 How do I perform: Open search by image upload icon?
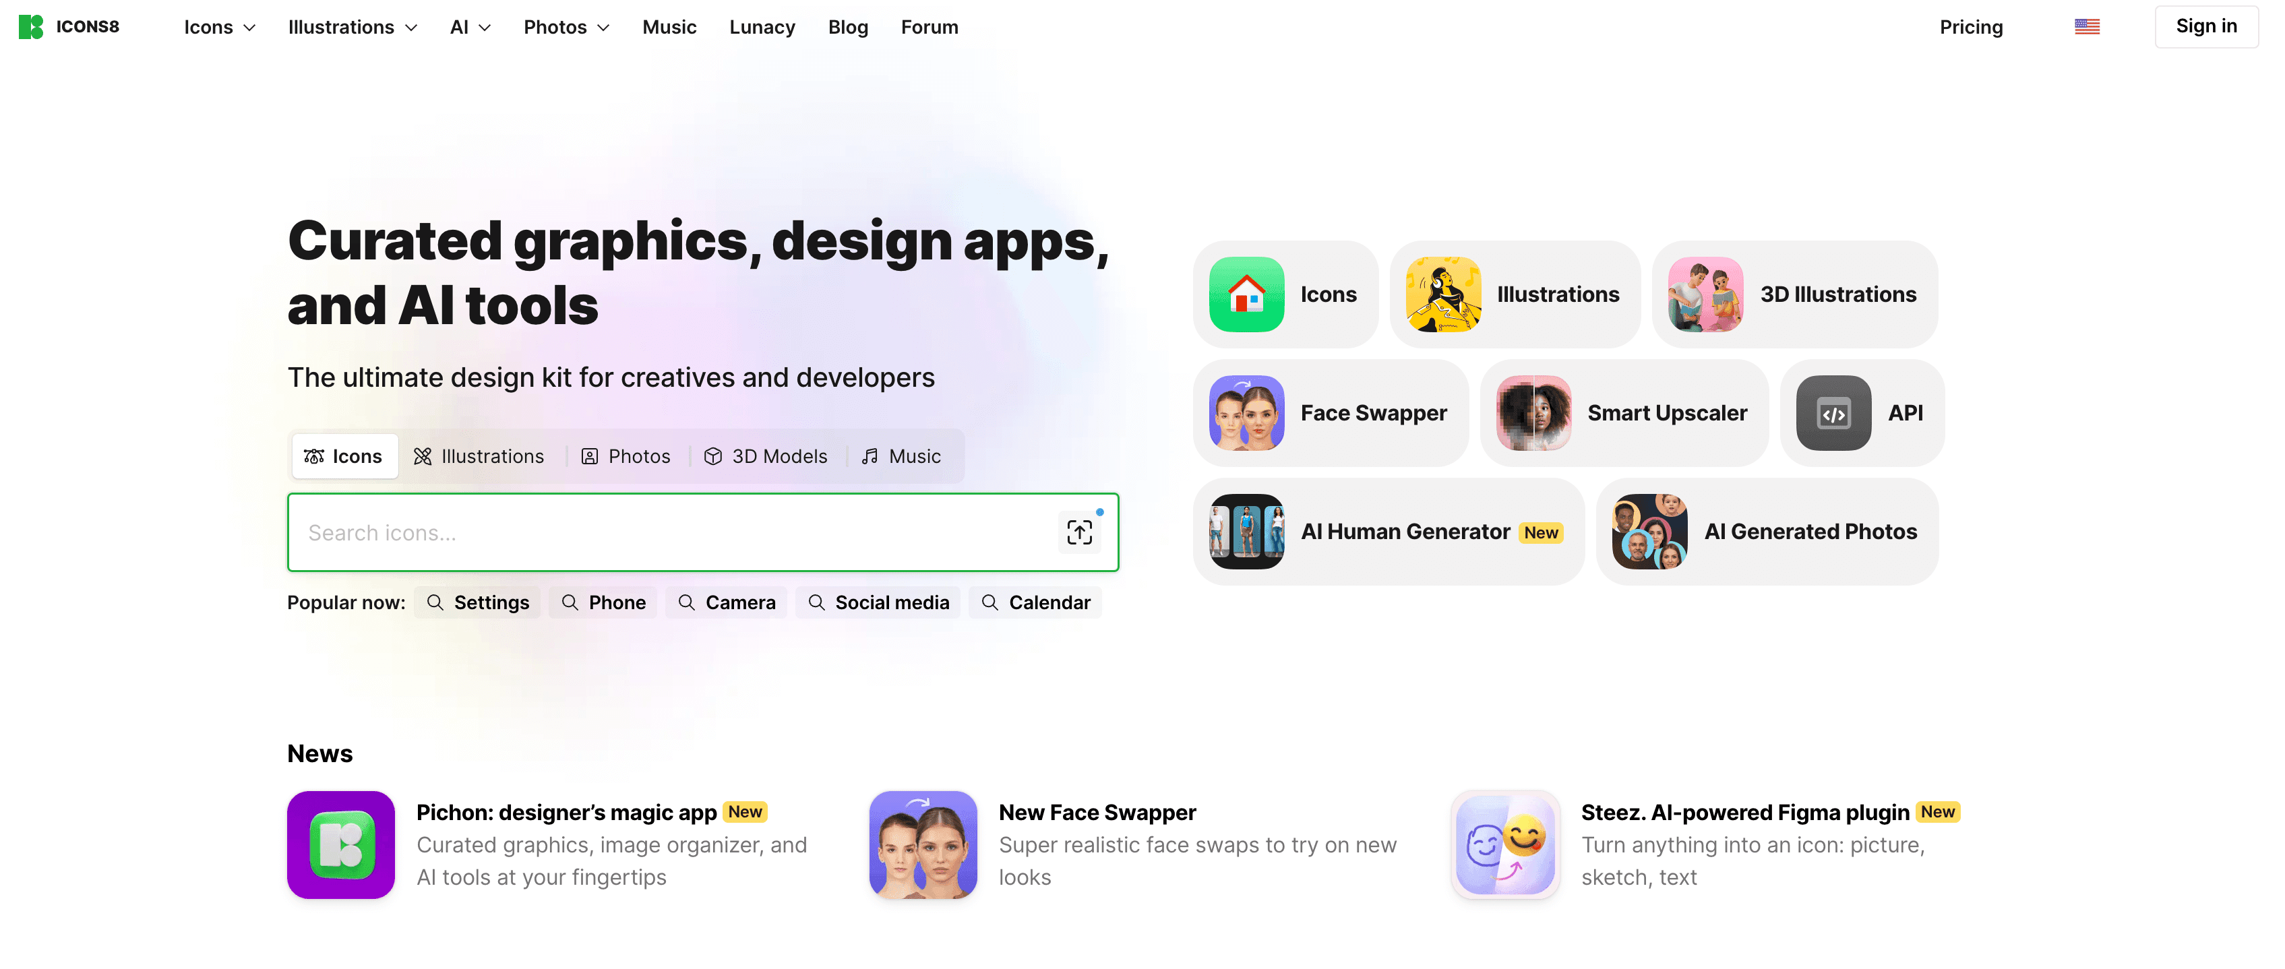point(1080,532)
